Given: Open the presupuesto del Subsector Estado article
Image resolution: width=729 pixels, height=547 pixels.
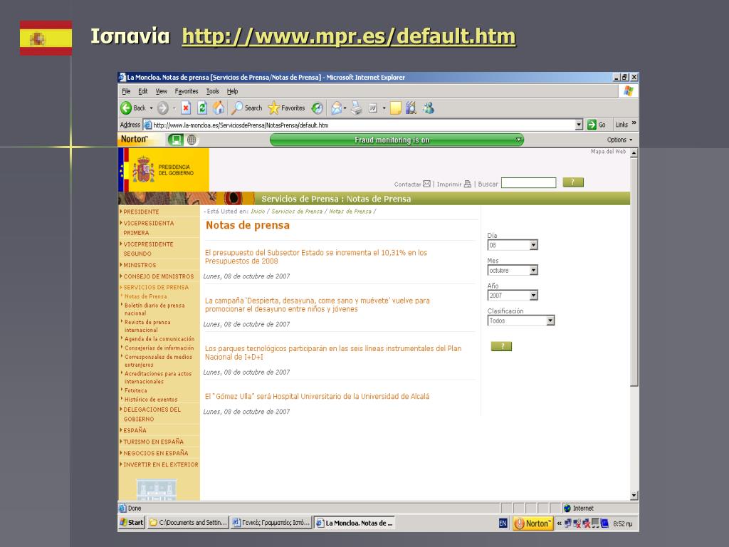Looking at the screenshot, I should coord(315,256).
